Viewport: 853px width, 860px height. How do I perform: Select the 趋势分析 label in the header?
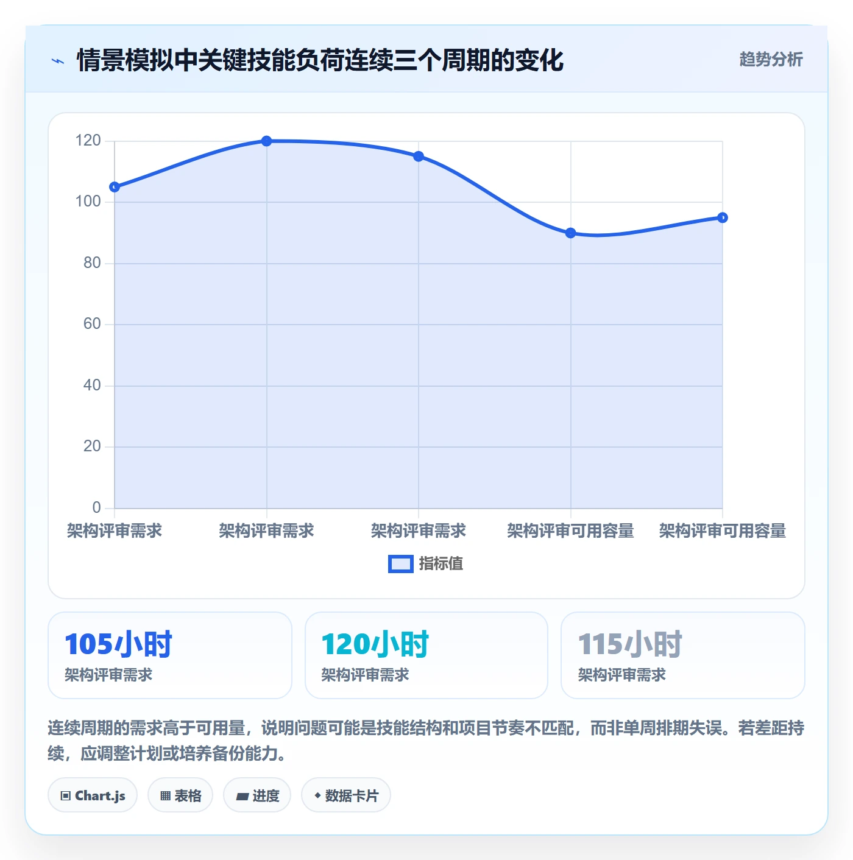coord(771,59)
